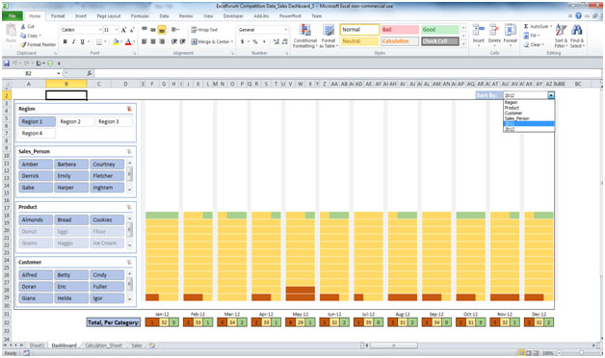Click the Borders icon

[x=99, y=41]
